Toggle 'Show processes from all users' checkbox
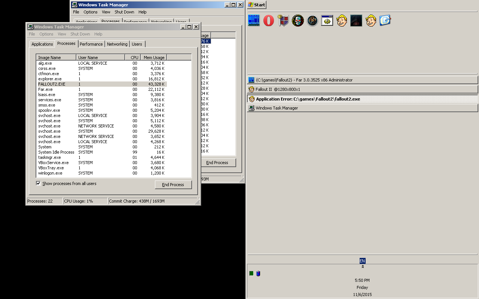This screenshot has width=479, height=299. point(38,184)
